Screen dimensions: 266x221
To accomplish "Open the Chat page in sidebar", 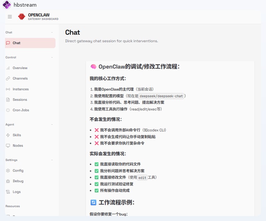I will (x=30, y=43).
